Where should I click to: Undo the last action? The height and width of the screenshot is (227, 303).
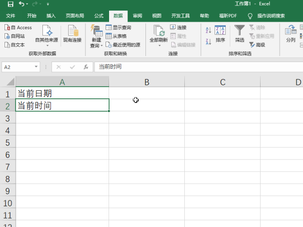tap(21, 4)
